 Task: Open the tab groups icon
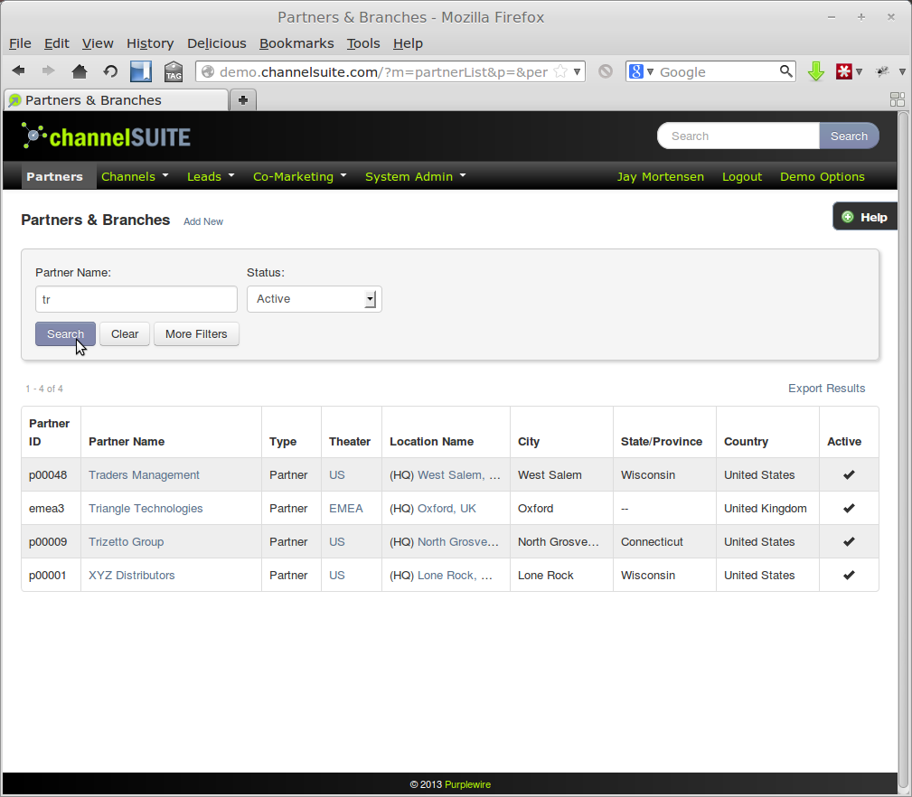click(898, 100)
